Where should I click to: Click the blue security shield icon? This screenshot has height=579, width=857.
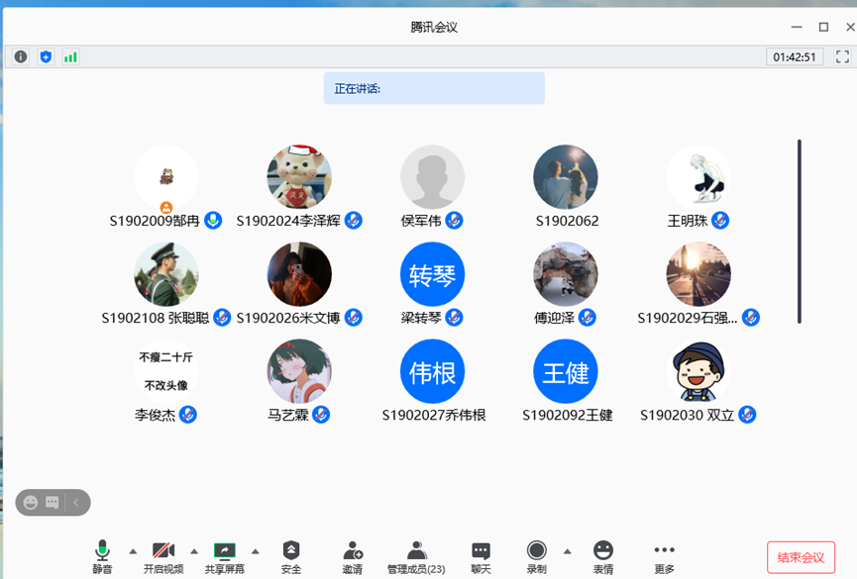click(x=46, y=56)
